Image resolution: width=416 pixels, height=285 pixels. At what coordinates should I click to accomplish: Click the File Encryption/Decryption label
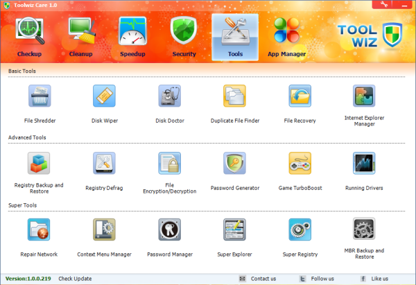pos(170,188)
